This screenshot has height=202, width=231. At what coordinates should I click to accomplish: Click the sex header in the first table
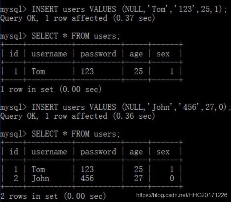tap(163, 54)
